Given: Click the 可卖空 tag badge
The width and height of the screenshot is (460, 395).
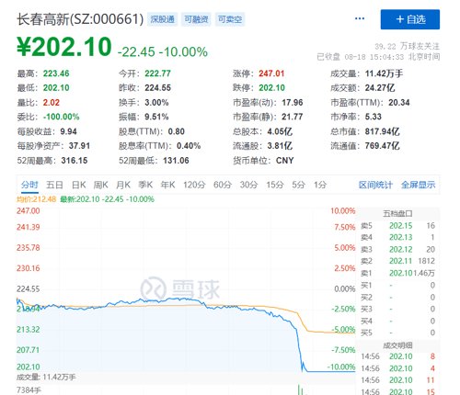Looking at the screenshot, I should (230, 19).
